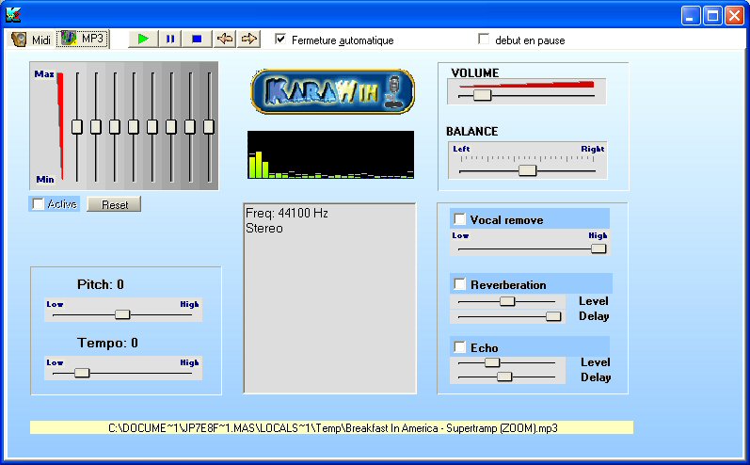
Task: Enable the Echo effect checkbox
Action: (x=460, y=347)
